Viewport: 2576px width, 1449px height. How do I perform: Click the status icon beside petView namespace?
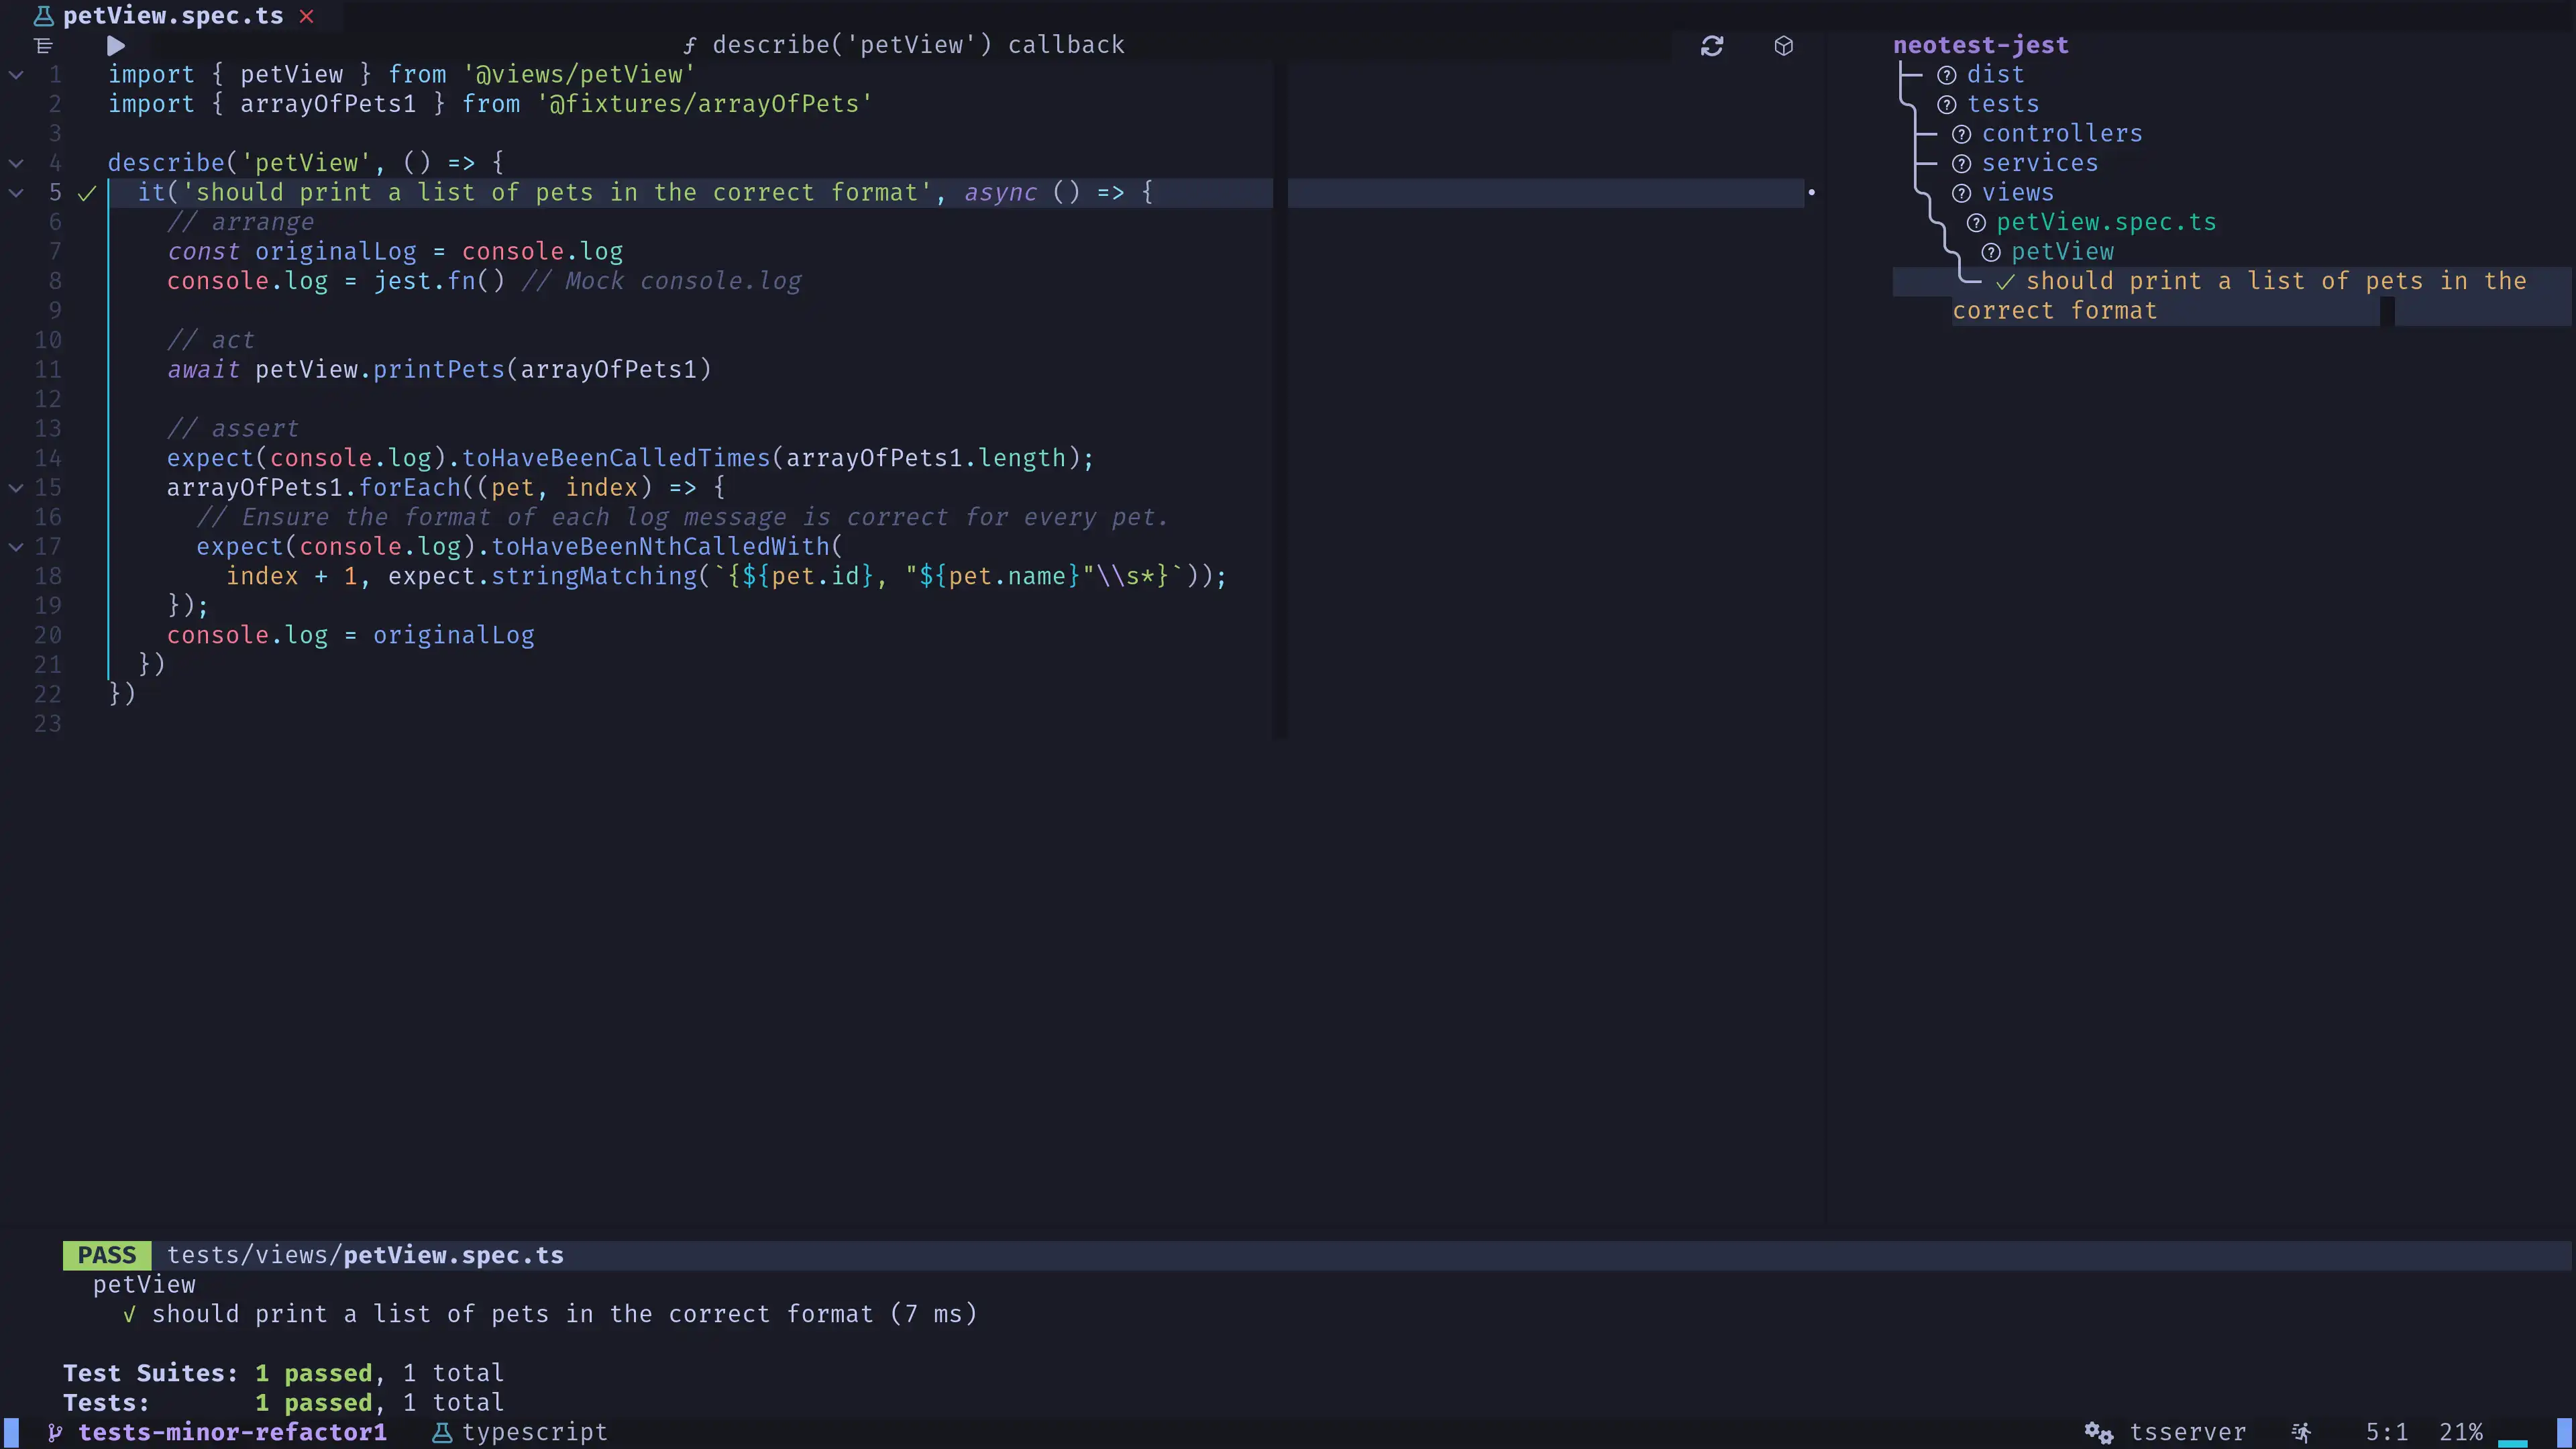1991,252
